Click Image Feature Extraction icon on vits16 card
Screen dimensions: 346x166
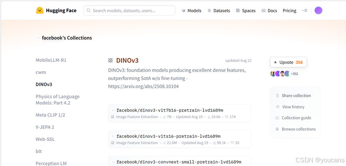coord(112,143)
